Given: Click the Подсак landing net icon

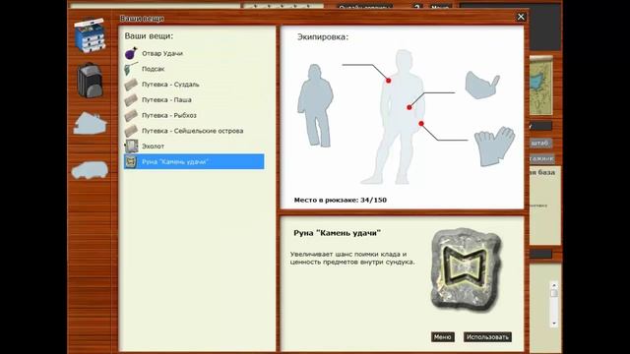Looking at the screenshot, I should pos(131,69).
